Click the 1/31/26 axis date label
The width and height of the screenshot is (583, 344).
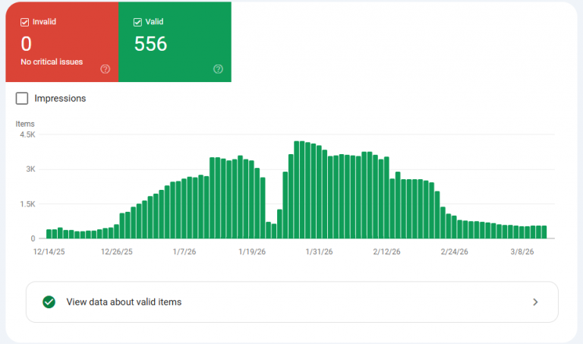coord(319,252)
